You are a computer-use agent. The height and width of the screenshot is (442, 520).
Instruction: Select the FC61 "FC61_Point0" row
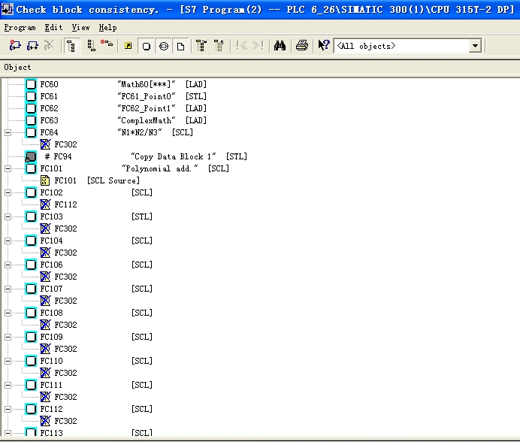tap(123, 96)
